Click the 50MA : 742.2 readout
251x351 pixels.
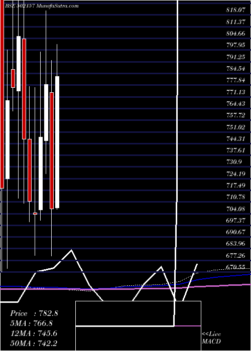[34, 343]
